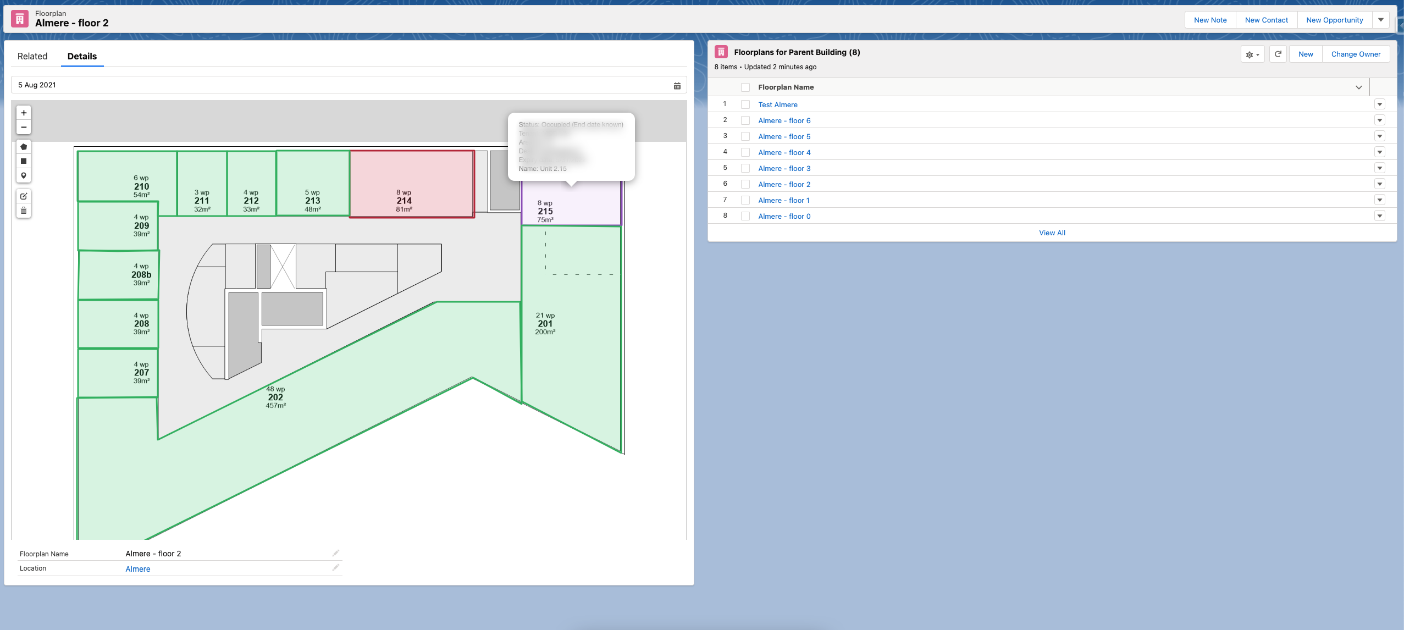Tick the Almere - floor 4 checkbox
The height and width of the screenshot is (630, 1404).
(745, 152)
